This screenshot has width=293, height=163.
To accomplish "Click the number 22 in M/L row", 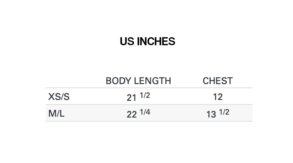I will coord(131,115).
